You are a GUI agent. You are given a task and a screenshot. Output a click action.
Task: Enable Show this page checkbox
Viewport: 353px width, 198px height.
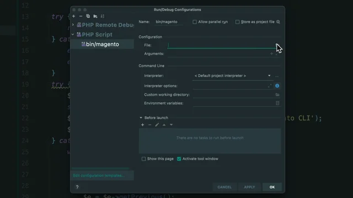tap(143, 159)
